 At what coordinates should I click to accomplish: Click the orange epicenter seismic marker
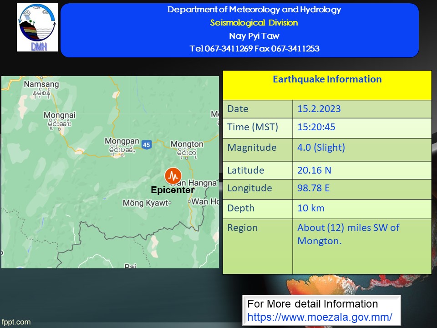(x=173, y=176)
